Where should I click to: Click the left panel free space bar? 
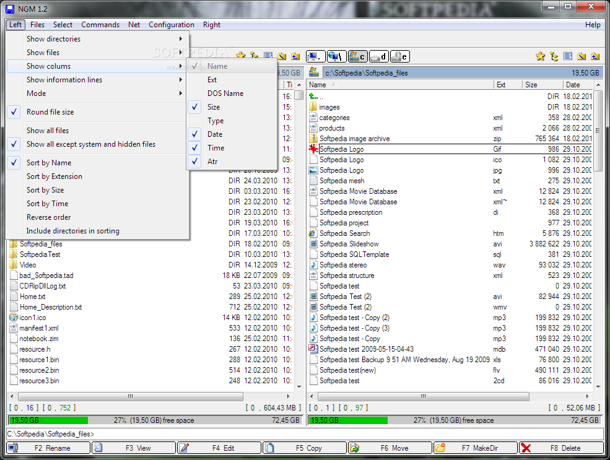(x=155, y=420)
